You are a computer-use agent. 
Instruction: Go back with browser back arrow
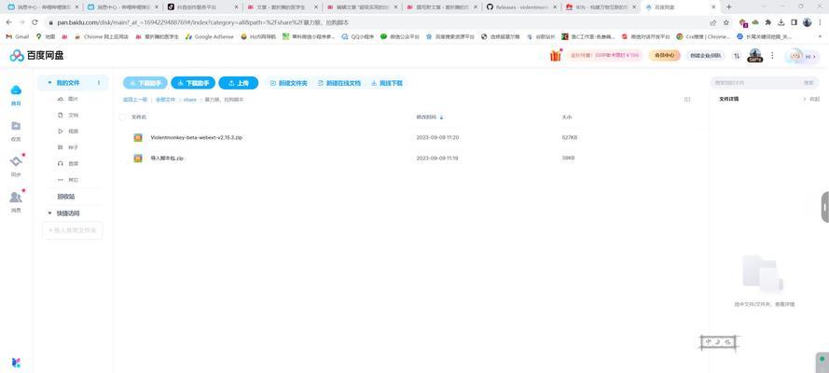pos(9,22)
